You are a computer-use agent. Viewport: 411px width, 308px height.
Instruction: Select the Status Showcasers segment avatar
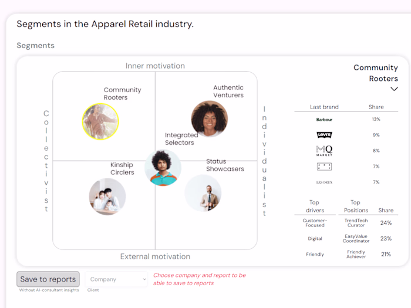click(x=203, y=193)
